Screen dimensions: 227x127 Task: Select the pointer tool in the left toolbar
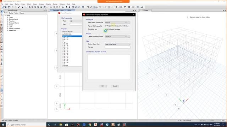point(1,12)
